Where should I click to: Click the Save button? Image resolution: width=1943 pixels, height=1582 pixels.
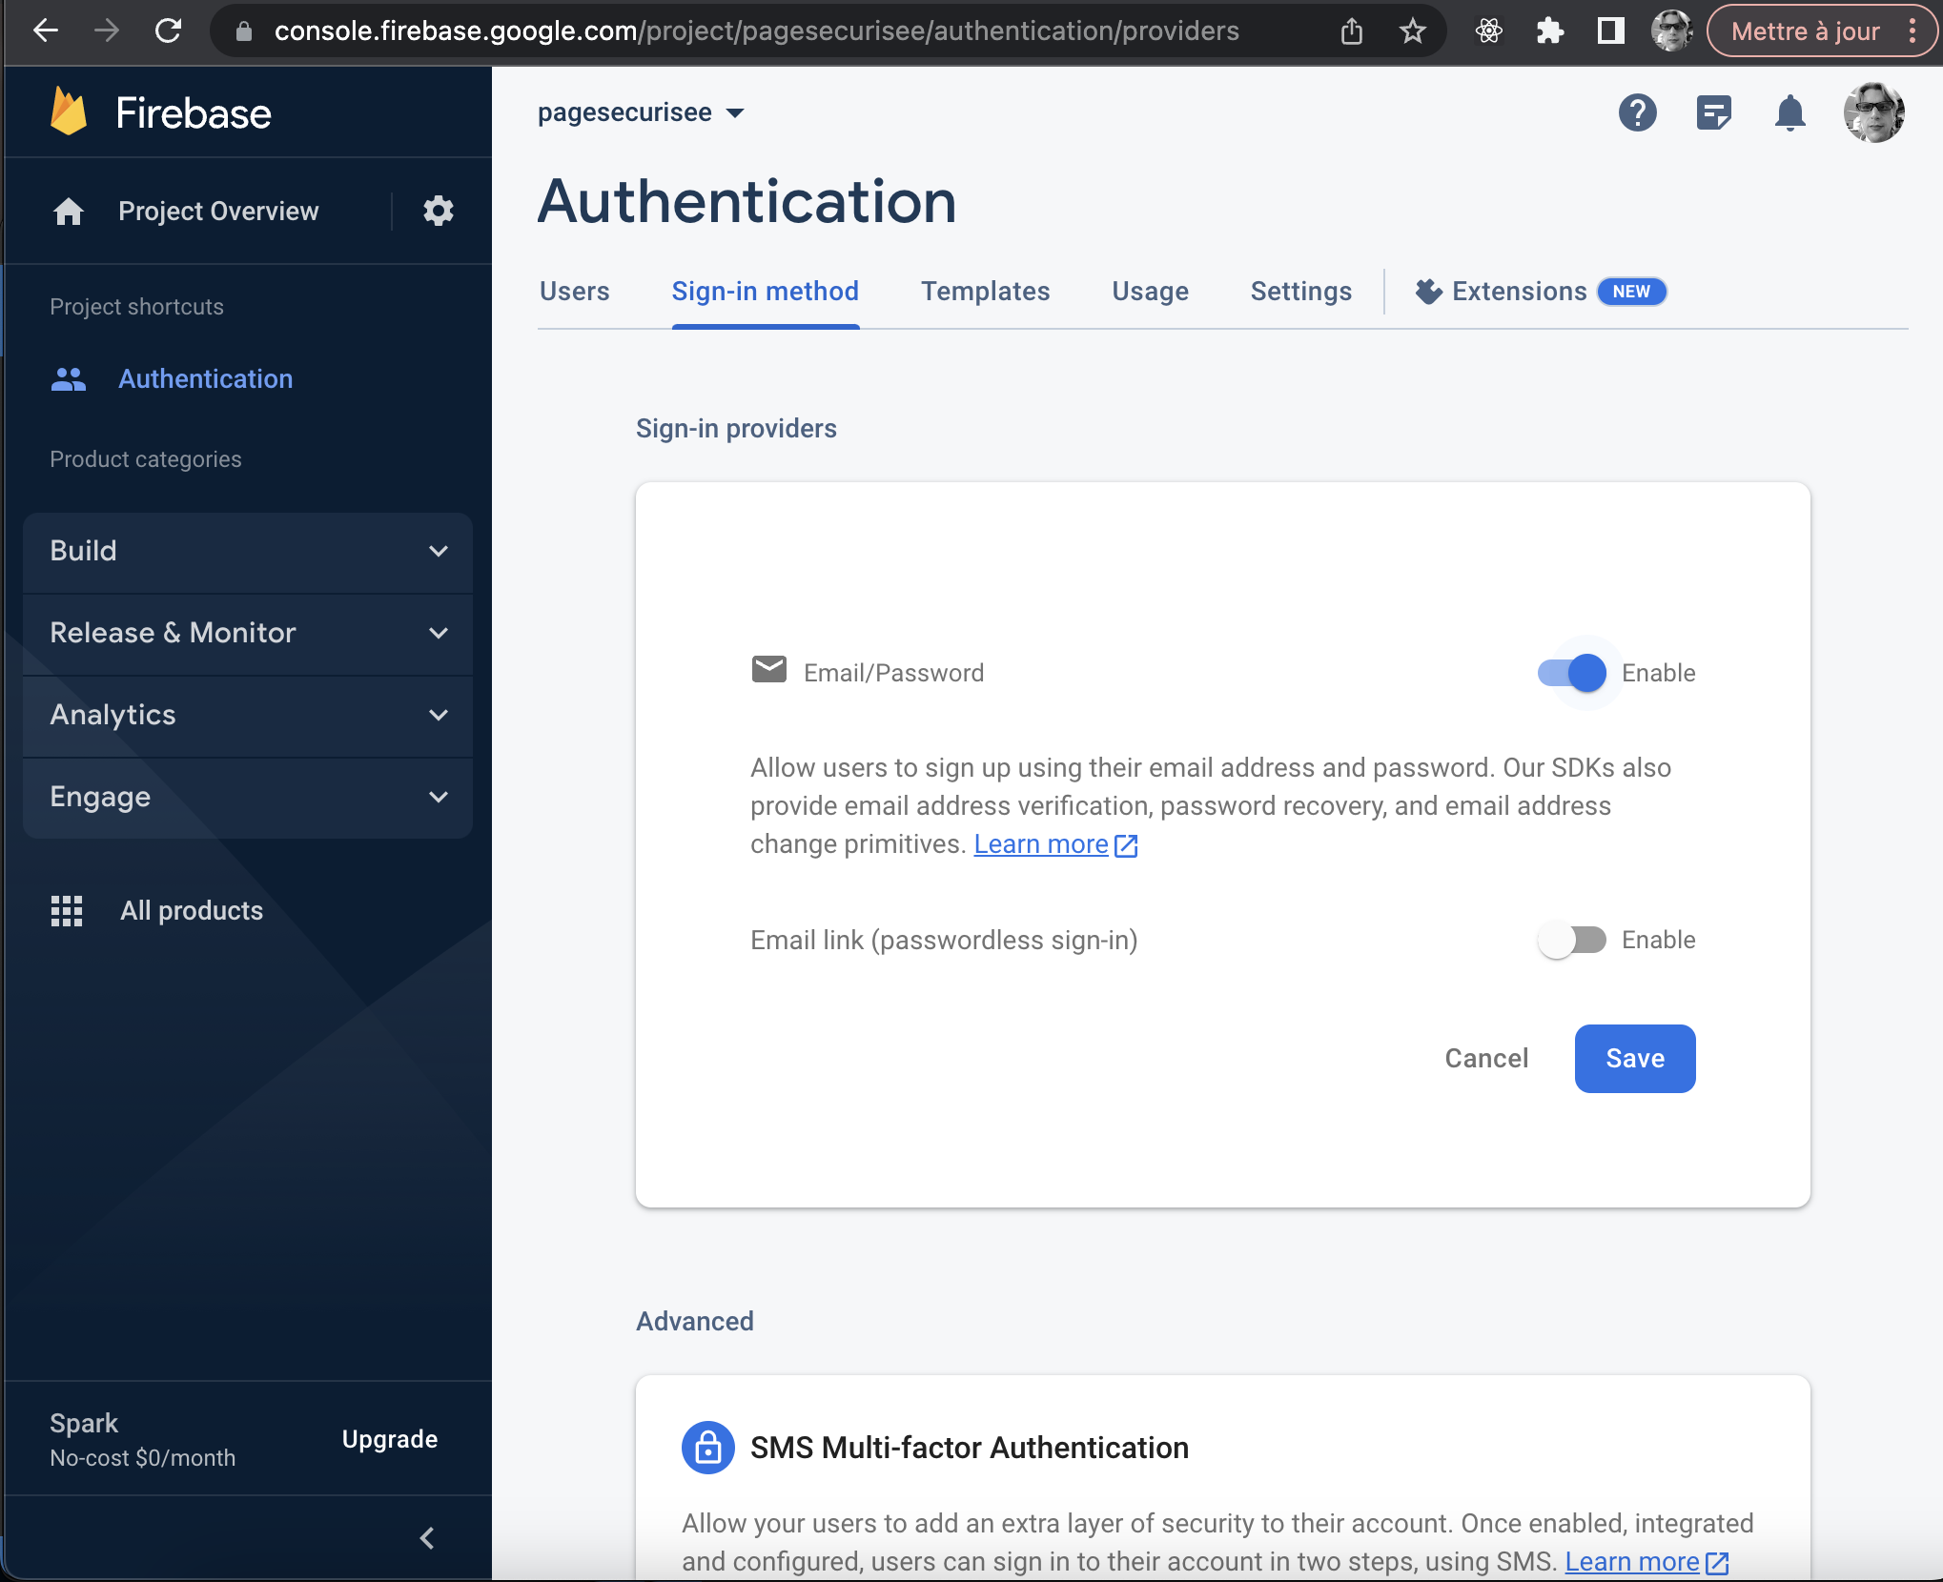(x=1635, y=1058)
